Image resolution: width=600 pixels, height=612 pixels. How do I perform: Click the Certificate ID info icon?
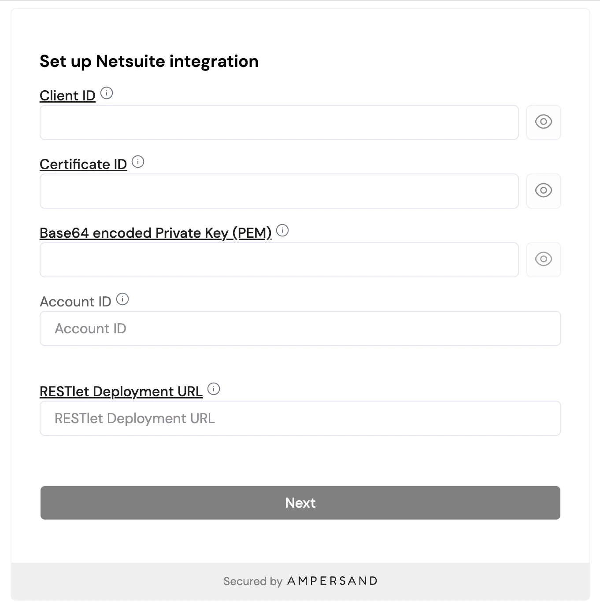point(138,162)
